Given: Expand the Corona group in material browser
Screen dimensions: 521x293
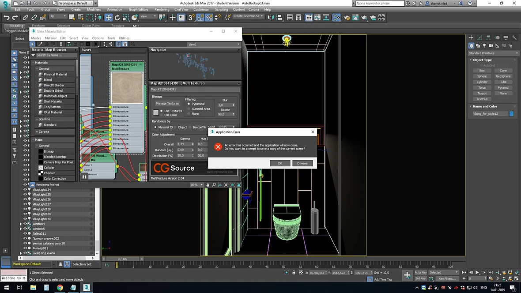Looking at the screenshot, I should pyautogui.click(x=37, y=131).
